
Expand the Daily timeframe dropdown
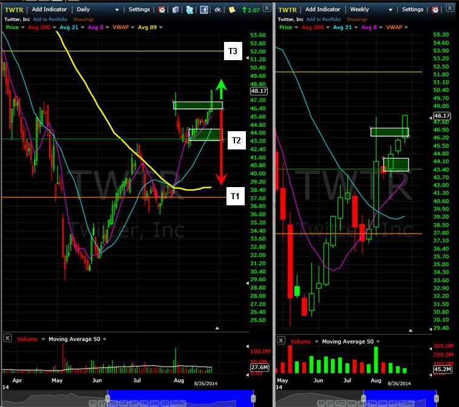point(117,10)
